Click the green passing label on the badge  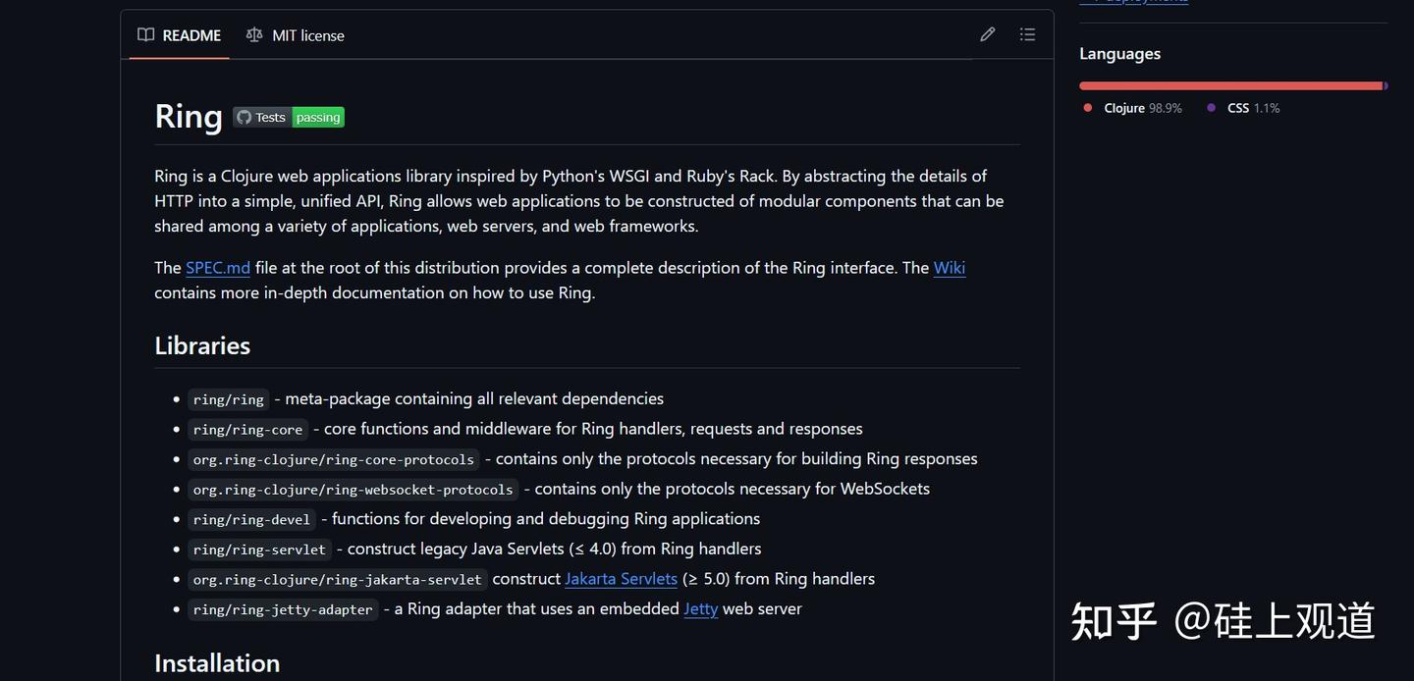(x=316, y=116)
